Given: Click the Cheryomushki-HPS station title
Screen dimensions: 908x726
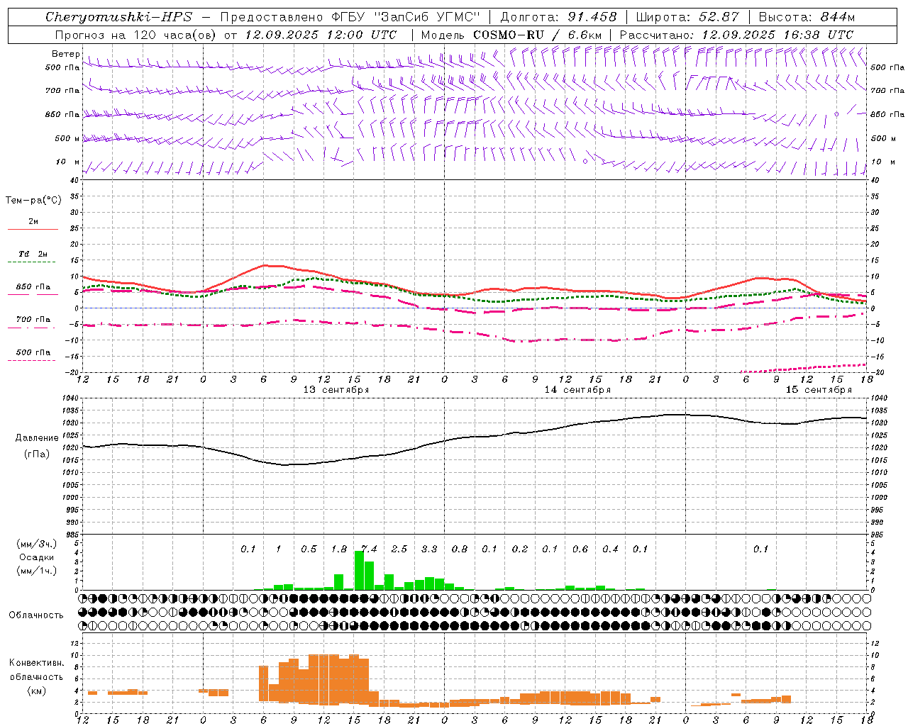Looking at the screenshot, I should (118, 17).
